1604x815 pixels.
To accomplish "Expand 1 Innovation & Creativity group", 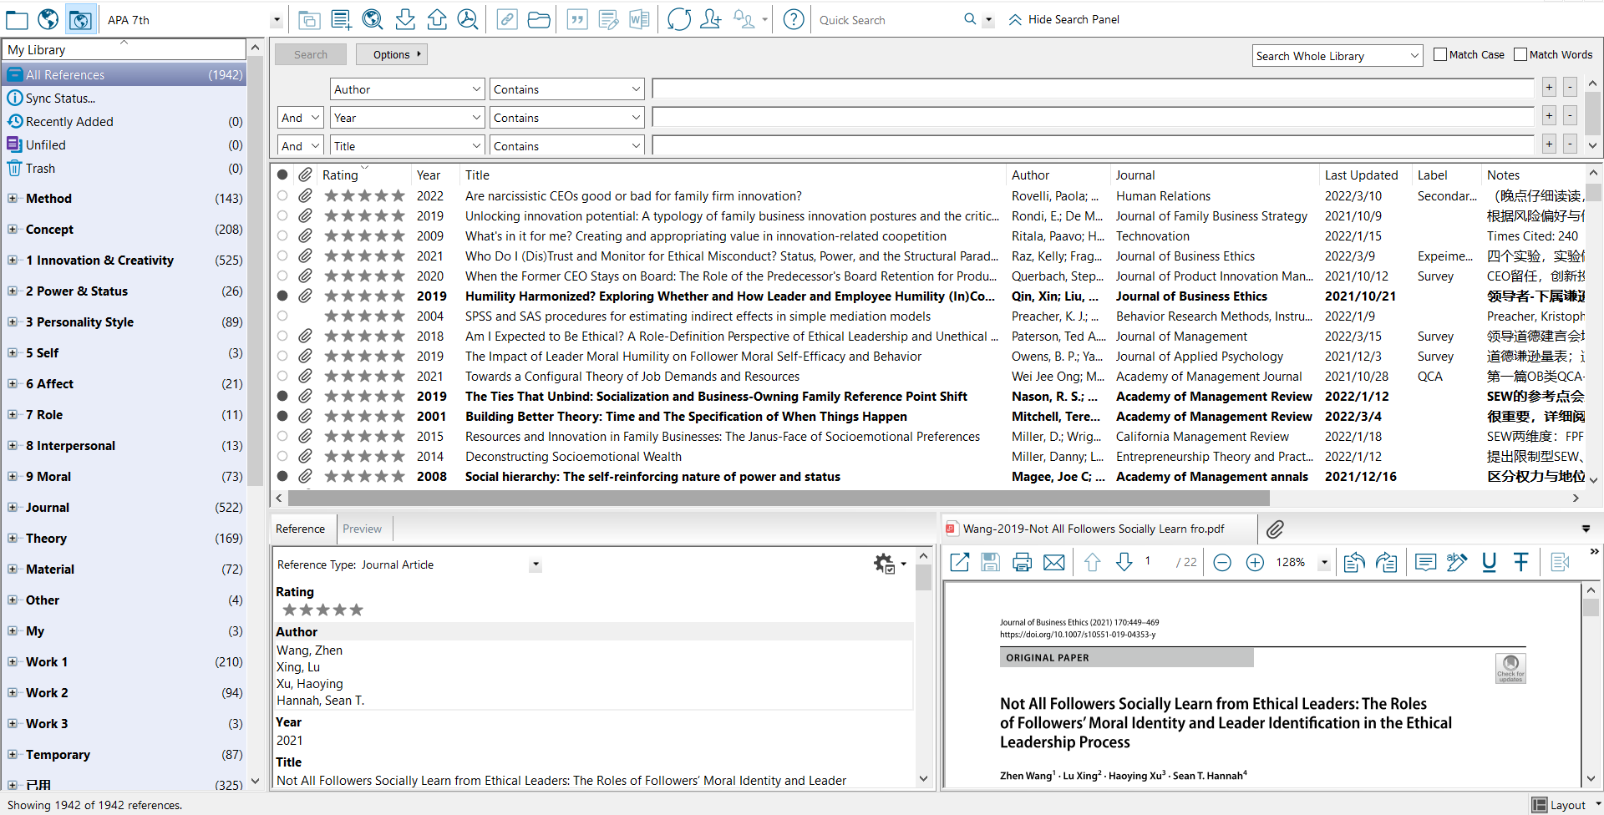I will pos(13,261).
